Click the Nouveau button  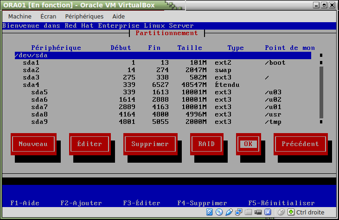33,144
